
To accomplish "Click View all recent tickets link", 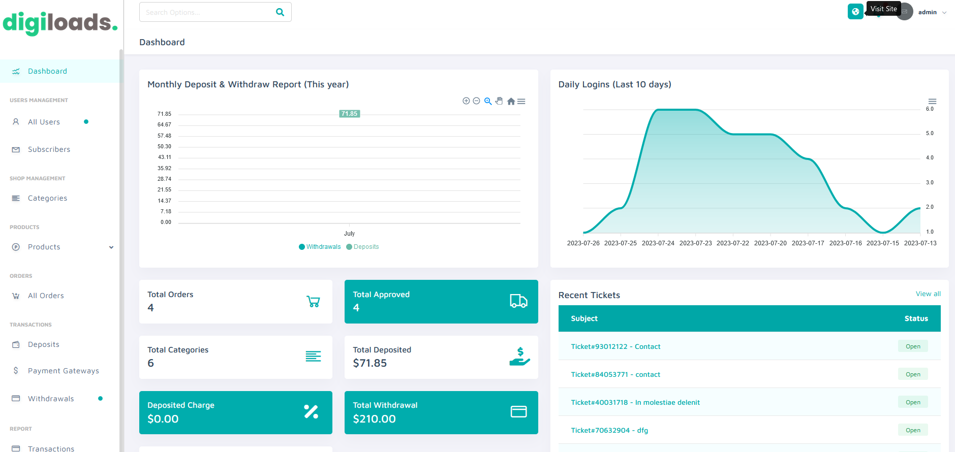I will (x=928, y=294).
